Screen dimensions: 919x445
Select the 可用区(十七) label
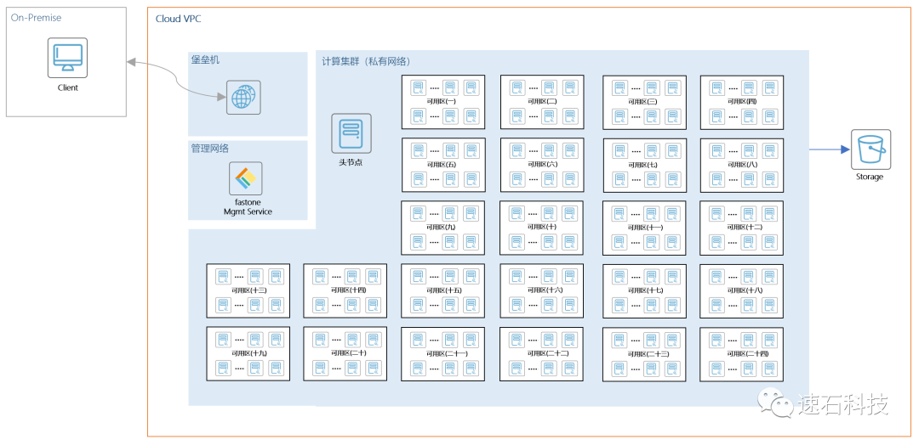(x=645, y=290)
